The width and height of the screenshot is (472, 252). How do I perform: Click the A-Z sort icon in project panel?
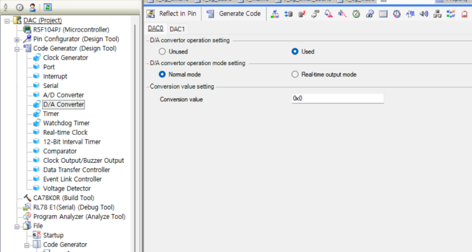click(6, 7)
